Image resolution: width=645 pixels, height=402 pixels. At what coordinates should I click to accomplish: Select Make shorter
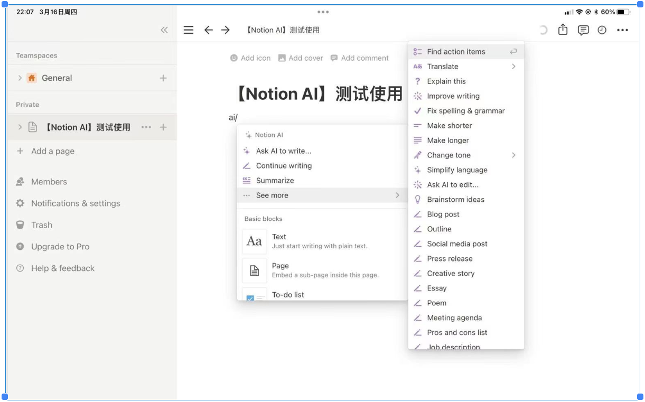click(466, 126)
